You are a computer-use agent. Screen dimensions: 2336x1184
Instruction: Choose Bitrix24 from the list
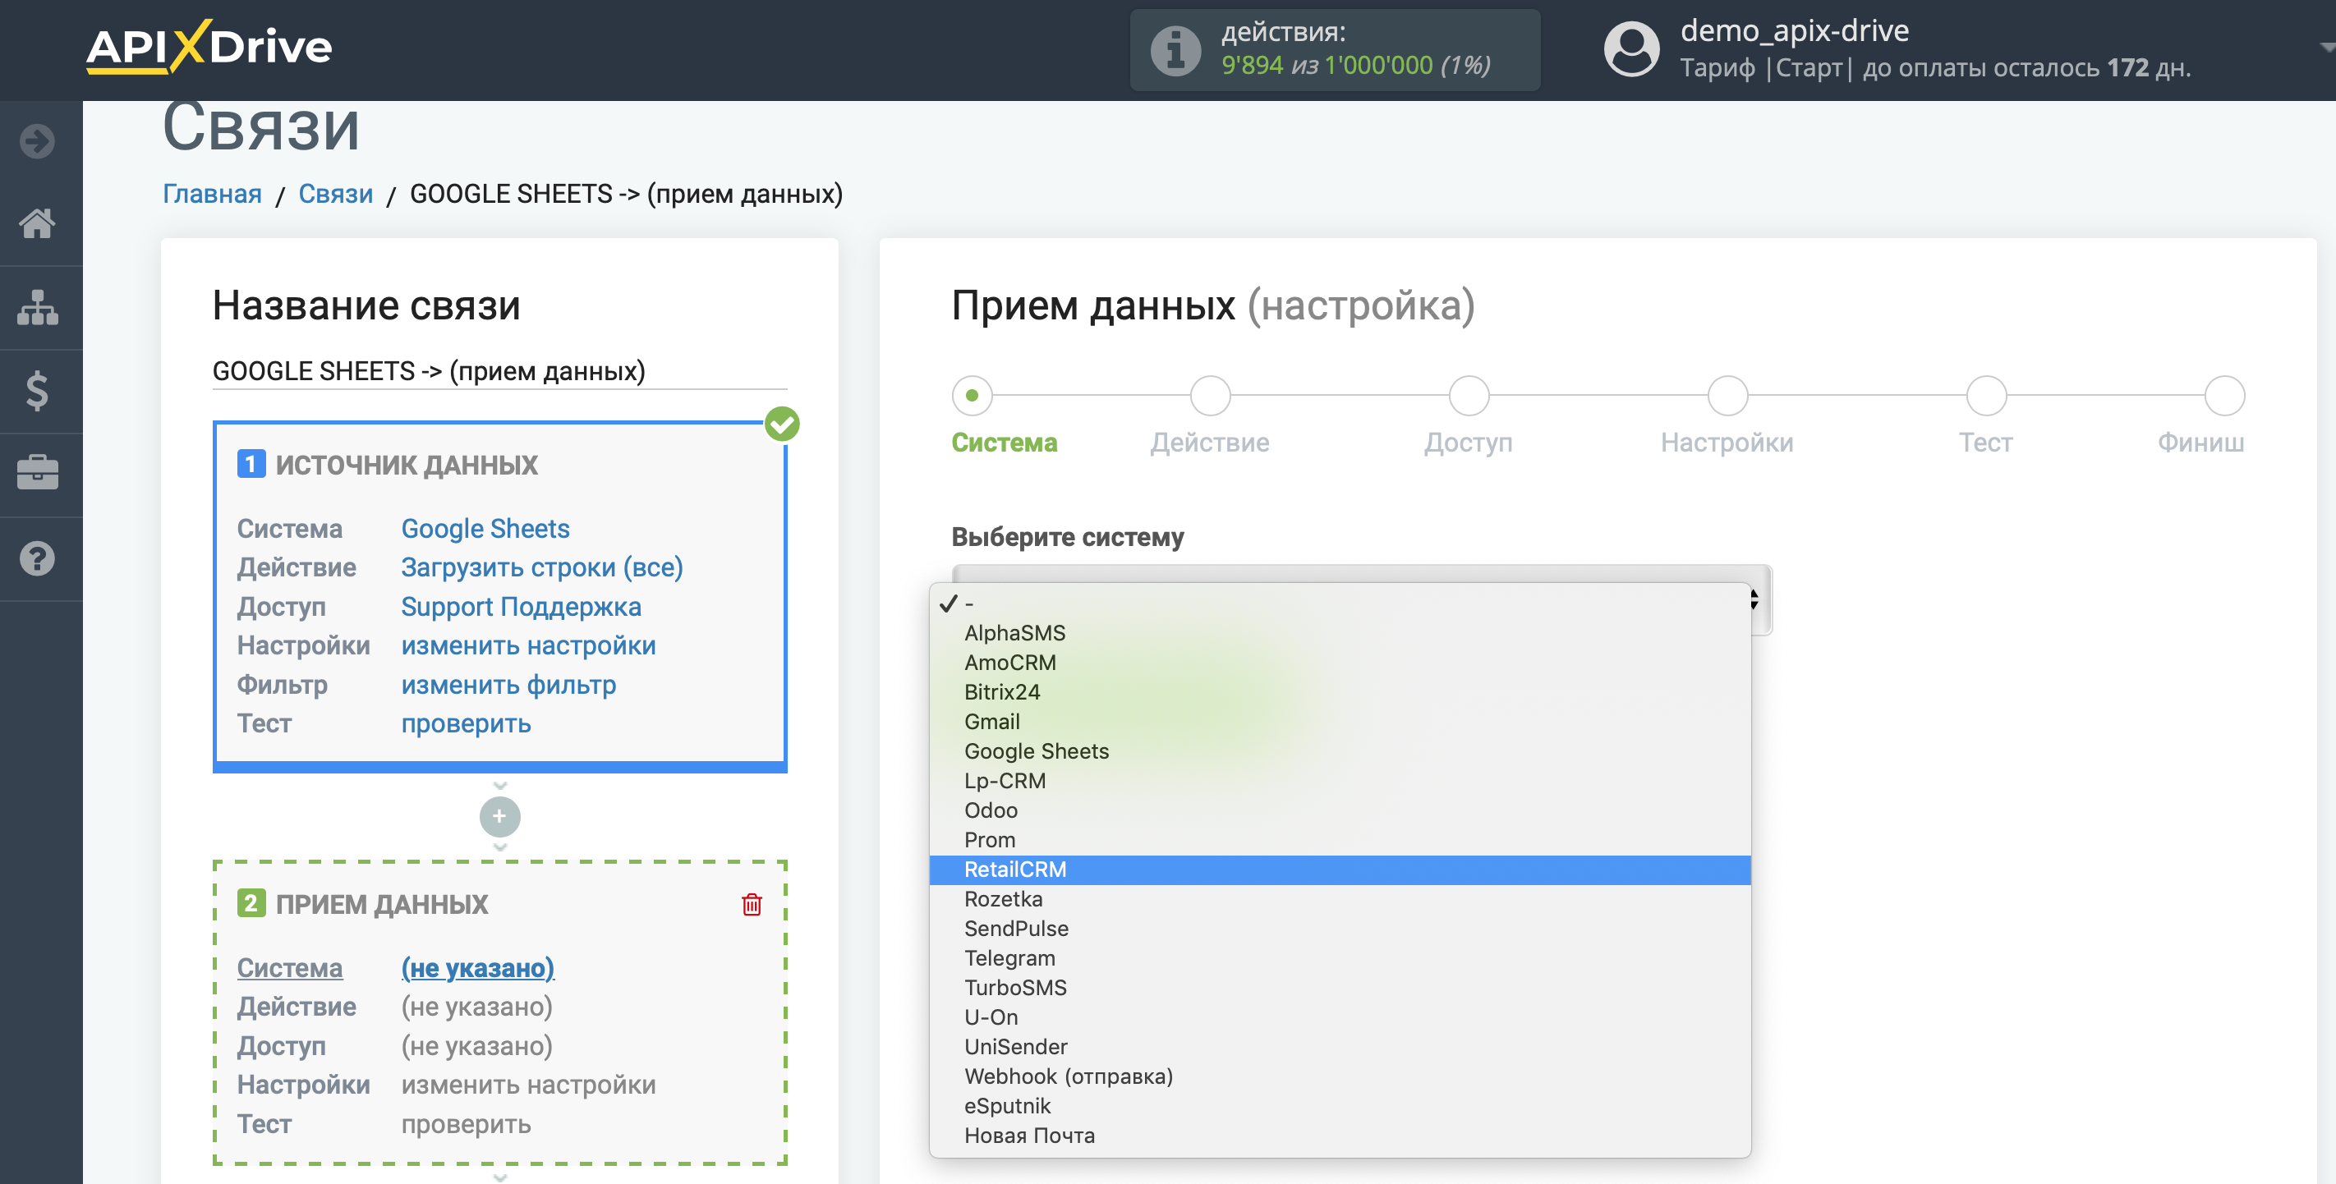coord(1340,691)
